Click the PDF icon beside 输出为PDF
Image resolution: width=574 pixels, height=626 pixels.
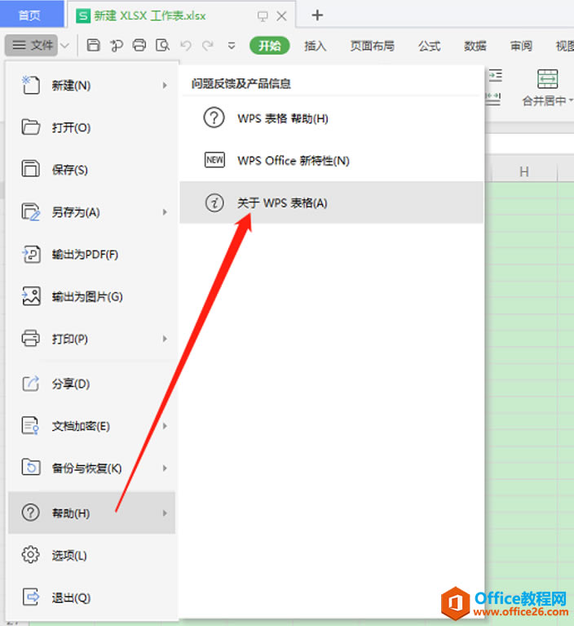click(x=30, y=255)
